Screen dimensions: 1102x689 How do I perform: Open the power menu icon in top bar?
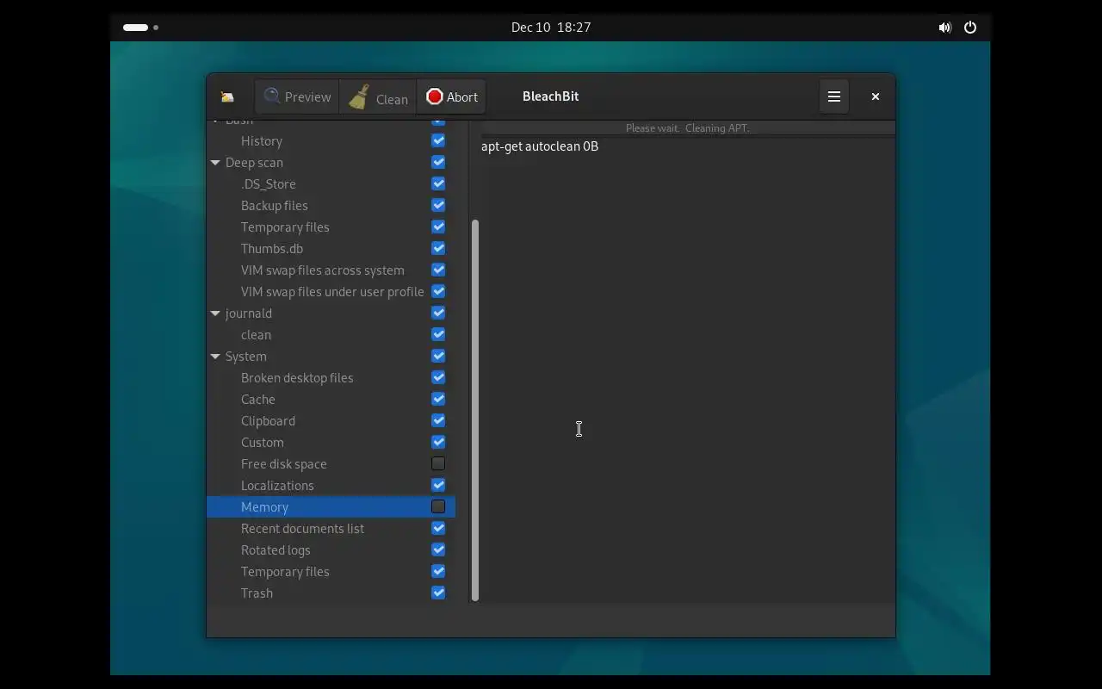970,28
